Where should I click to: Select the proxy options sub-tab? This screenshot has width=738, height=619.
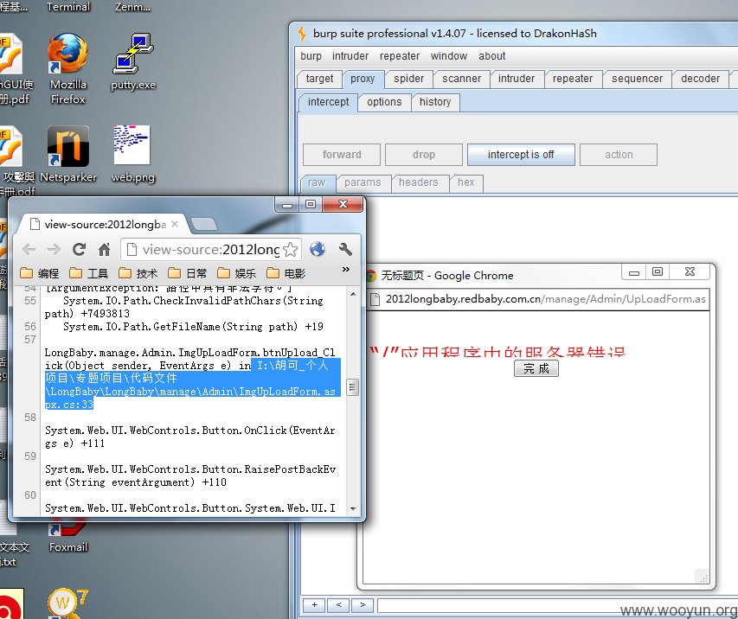pos(384,102)
